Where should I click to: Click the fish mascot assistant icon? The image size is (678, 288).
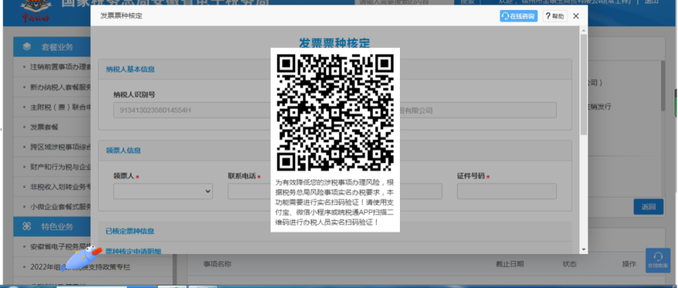click(x=81, y=258)
